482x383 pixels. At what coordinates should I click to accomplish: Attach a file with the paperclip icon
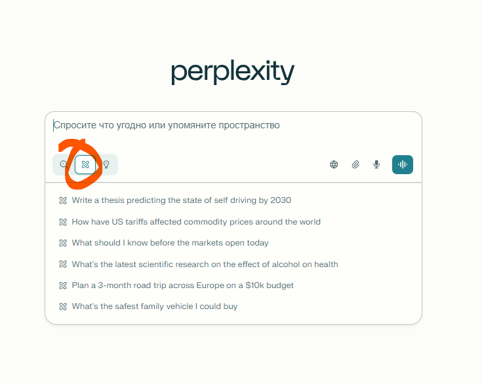click(355, 164)
